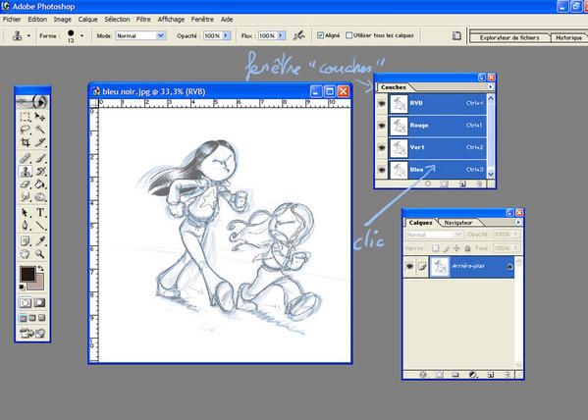This screenshot has width=588, height=420.
Task: Select the Healing Brush tool
Action: pos(25,158)
